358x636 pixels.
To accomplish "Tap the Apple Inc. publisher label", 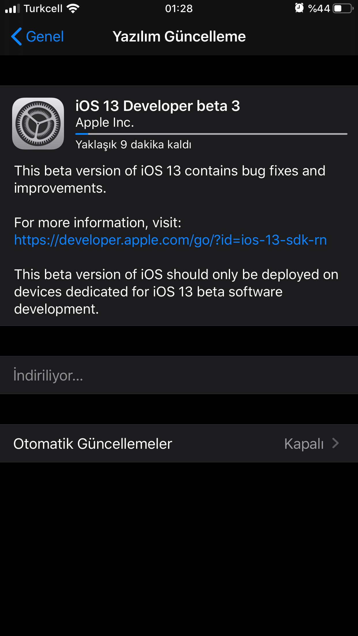I will pos(105,123).
